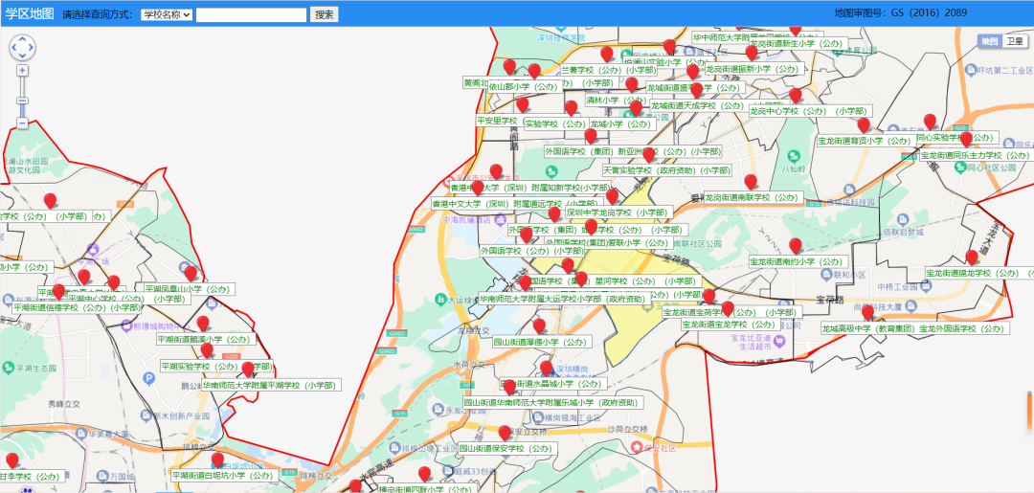Select the 龙岗街道振新小学 (公办) label
The height and width of the screenshot is (493, 1034).
coord(753,69)
